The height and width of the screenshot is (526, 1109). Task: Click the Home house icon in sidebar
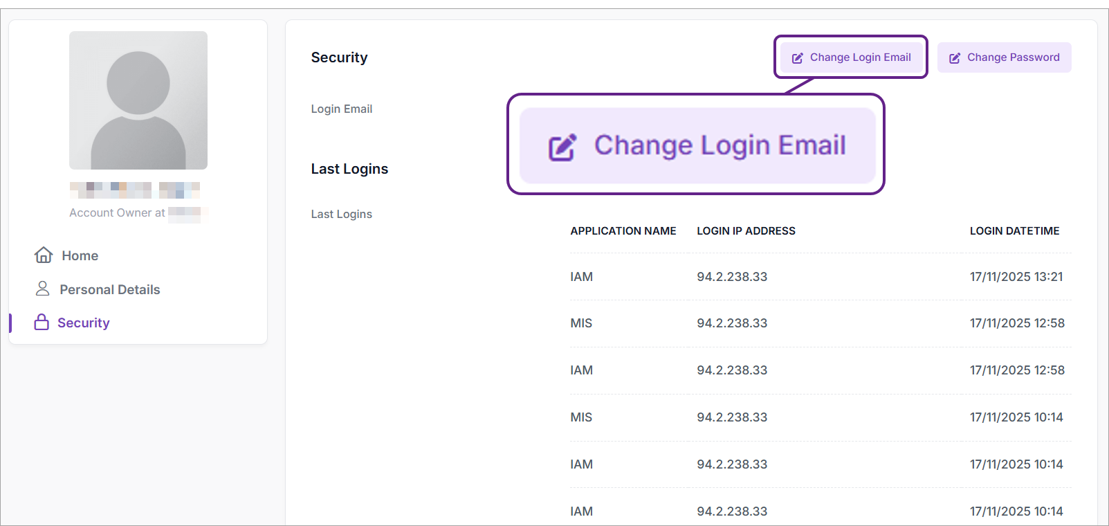pos(44,255)
